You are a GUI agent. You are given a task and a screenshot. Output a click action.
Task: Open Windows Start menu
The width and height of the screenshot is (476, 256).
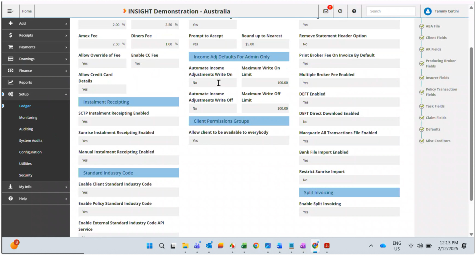[150, 246]
